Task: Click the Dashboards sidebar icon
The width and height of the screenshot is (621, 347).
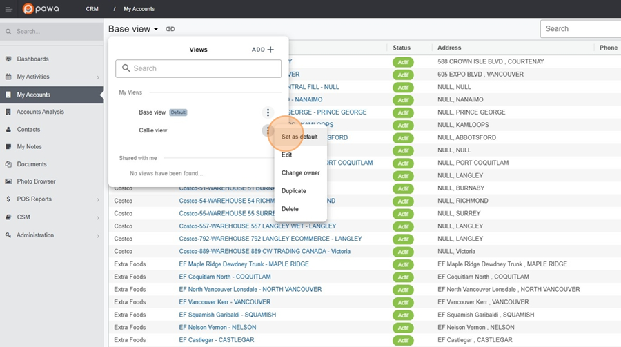Action: click(8, 59)
